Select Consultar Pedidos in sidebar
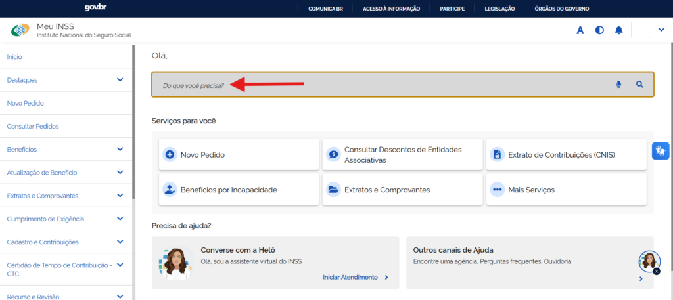Image resolution: width=673 pixels, height=300 pixels. tap(33, 126)
